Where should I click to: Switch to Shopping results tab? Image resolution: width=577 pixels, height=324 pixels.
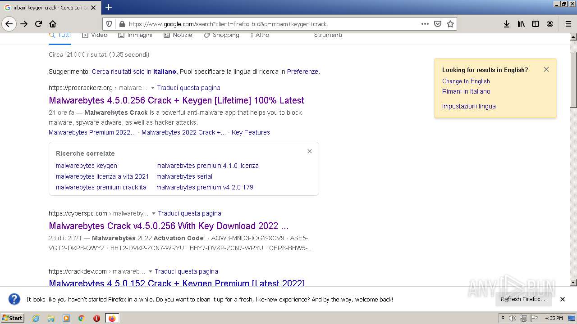coord(221,35)
